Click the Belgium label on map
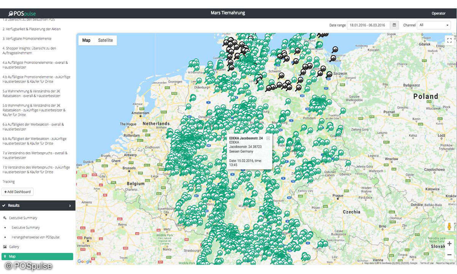 [136, 183]
